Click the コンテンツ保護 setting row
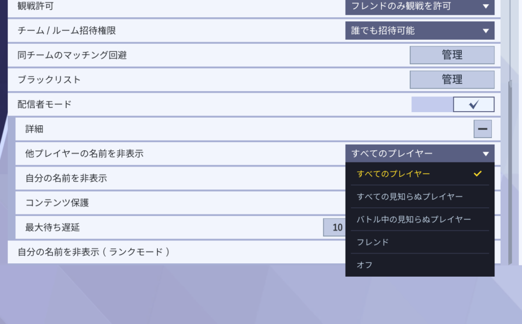This screenshot has width=522, height=324. pos(57,203)
